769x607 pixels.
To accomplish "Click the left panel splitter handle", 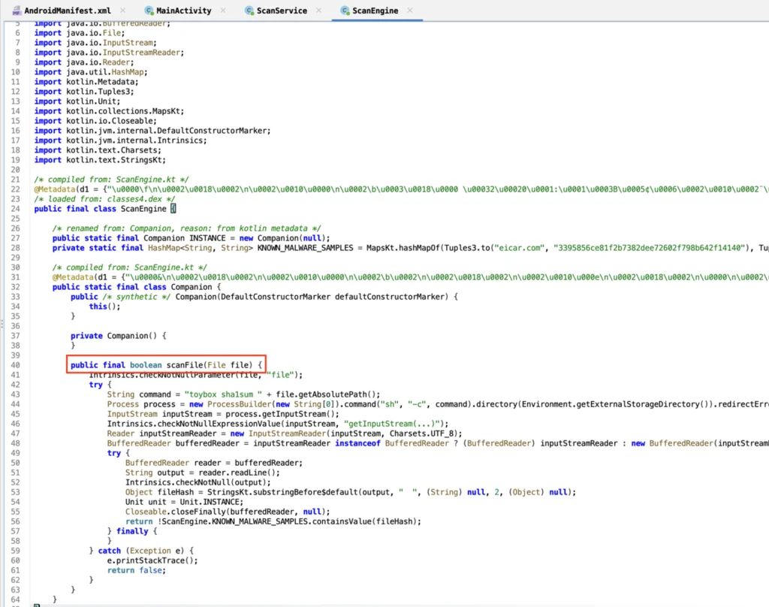I will (2, 323).
